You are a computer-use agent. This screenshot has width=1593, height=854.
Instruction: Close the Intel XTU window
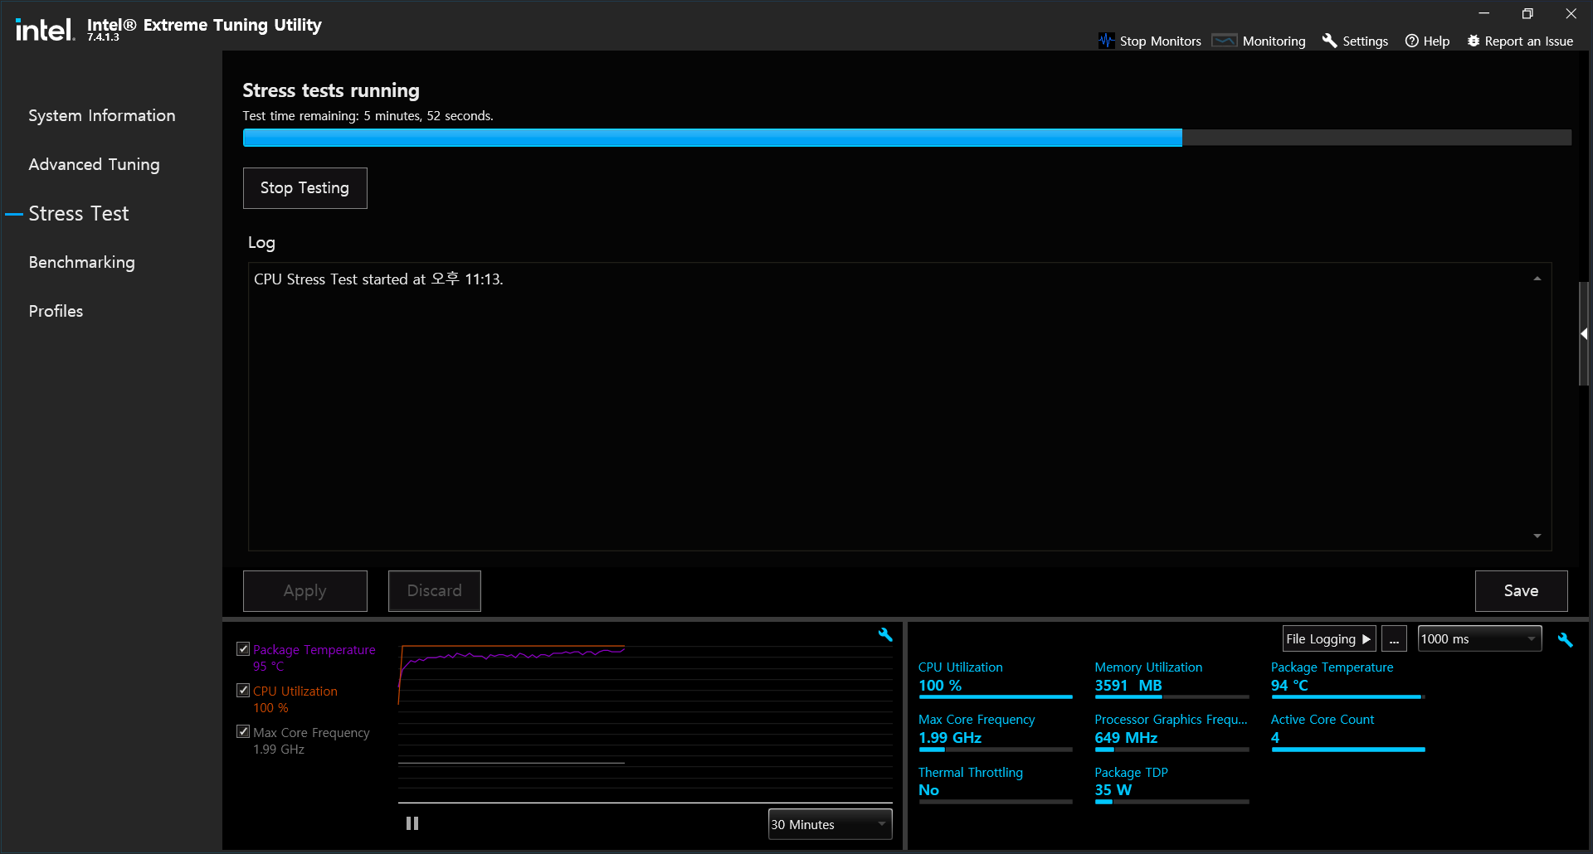1571,13
